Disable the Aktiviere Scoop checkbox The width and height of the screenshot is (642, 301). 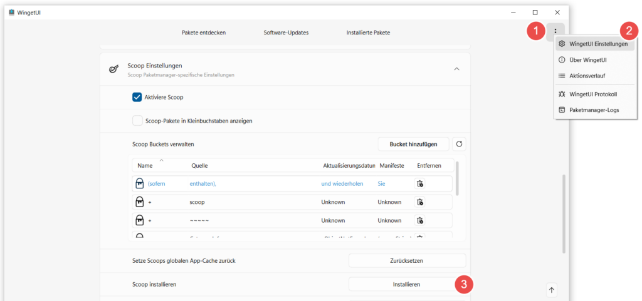click(137, 97)
